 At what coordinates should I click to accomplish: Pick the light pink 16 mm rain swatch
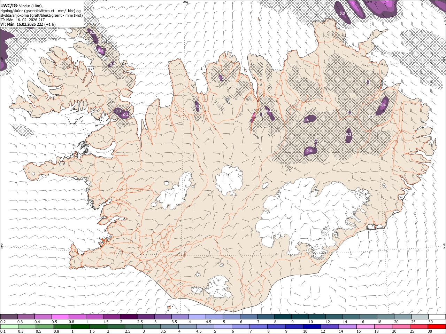(x=366, y=326)
